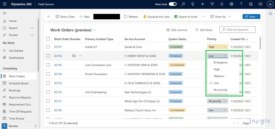The width and height of the screenshot is (275, 129).
Task: Click the help question mark icon
Action: [241, 4]
